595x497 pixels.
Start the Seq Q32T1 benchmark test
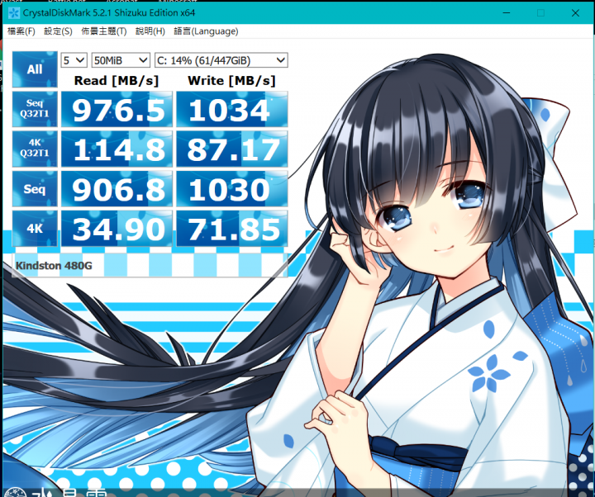(x=35, y=109)
